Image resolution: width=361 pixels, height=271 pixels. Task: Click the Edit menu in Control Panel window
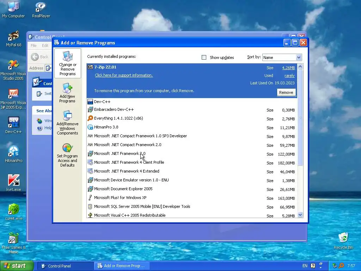45,46
